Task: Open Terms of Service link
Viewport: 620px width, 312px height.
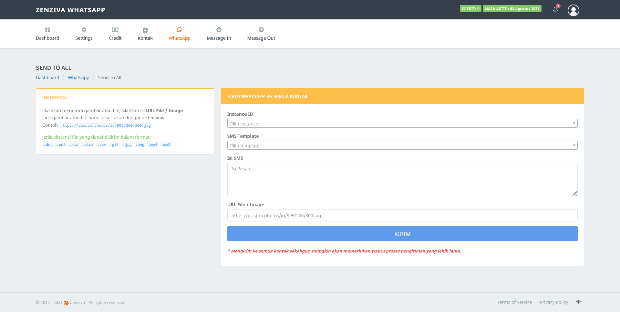Action: coord(514,302)
